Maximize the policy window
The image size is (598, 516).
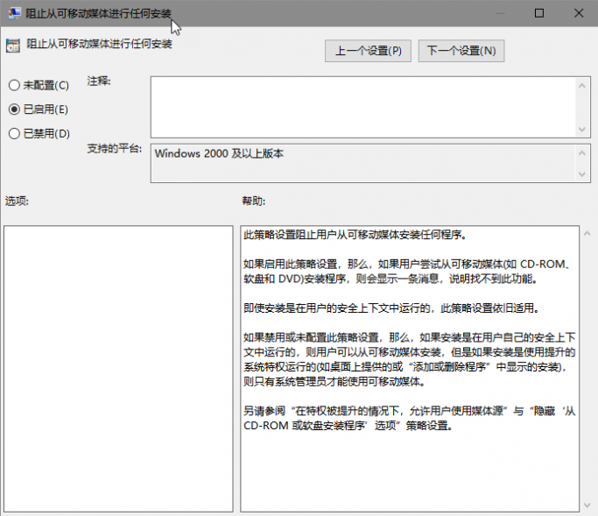pos(539,13)
